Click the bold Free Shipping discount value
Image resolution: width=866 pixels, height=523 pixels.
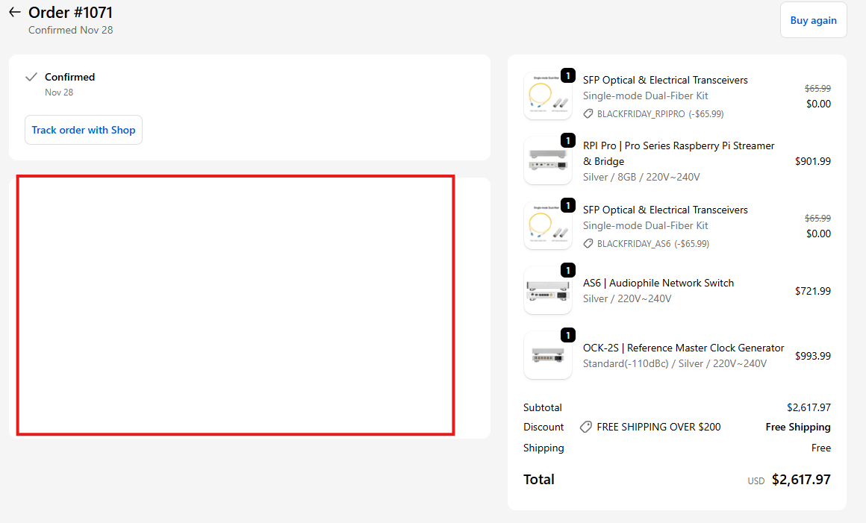[798, 427]
